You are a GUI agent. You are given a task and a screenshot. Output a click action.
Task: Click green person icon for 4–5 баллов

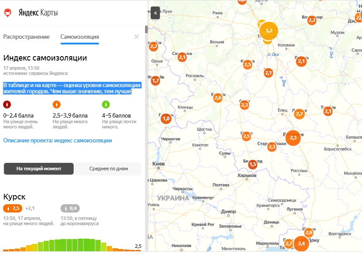click(x=106, y=105)
